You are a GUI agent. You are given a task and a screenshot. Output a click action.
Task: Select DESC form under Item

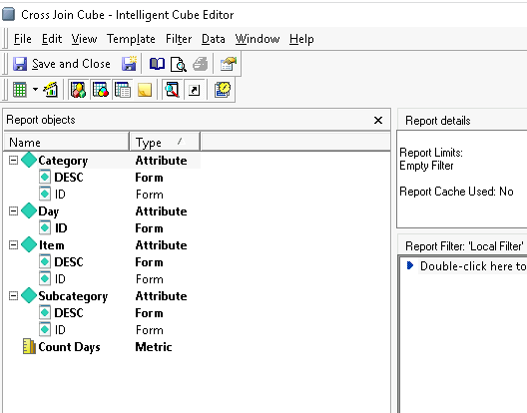point(69,261)
